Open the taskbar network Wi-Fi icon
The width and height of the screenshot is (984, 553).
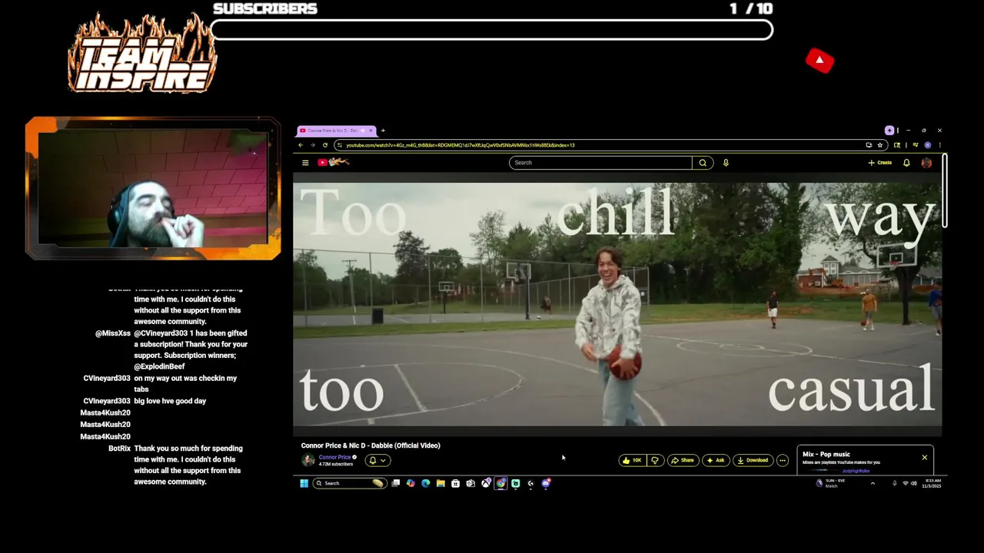click(x=905, y=483)
